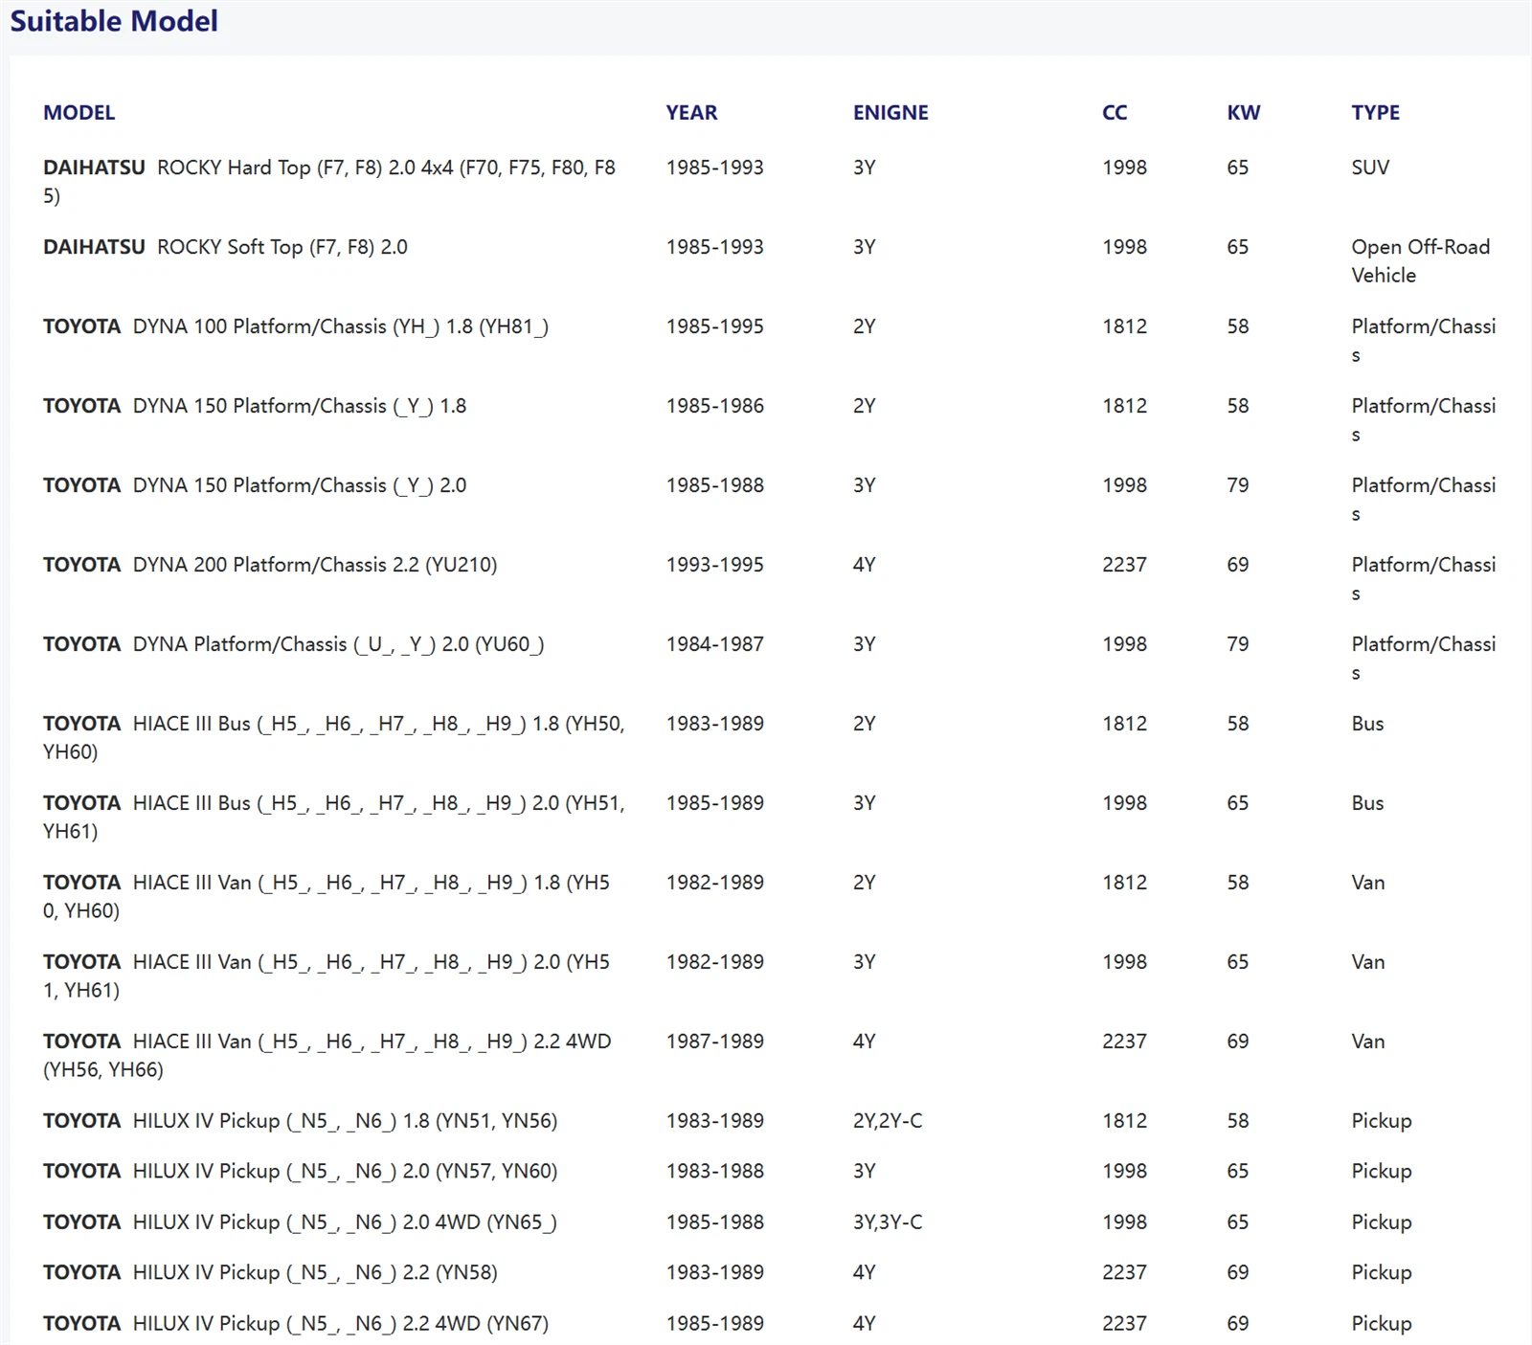This screenshot has height=1345, width=1532.
Task: Click engine 2Y,2Y-C in HILUX 1.8 row
Action: [x=888, y=1121]
